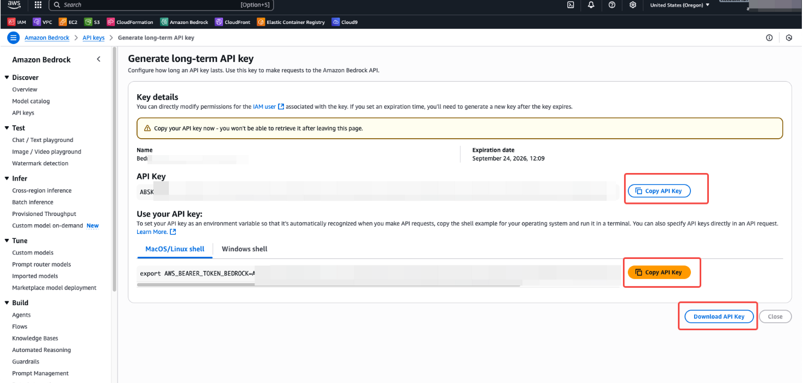Image resolution: width=803 pixels, height=383 pixels.
Task: Open the settings gear icon
Action: click(633, 5)
